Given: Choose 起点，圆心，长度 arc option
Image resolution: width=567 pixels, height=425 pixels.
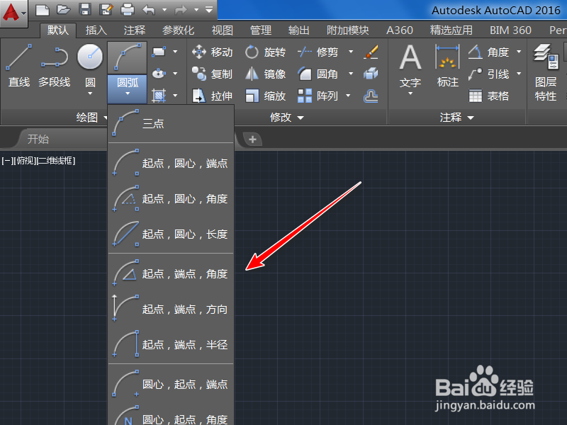Looking at the screenshot, I should [171, 234].
